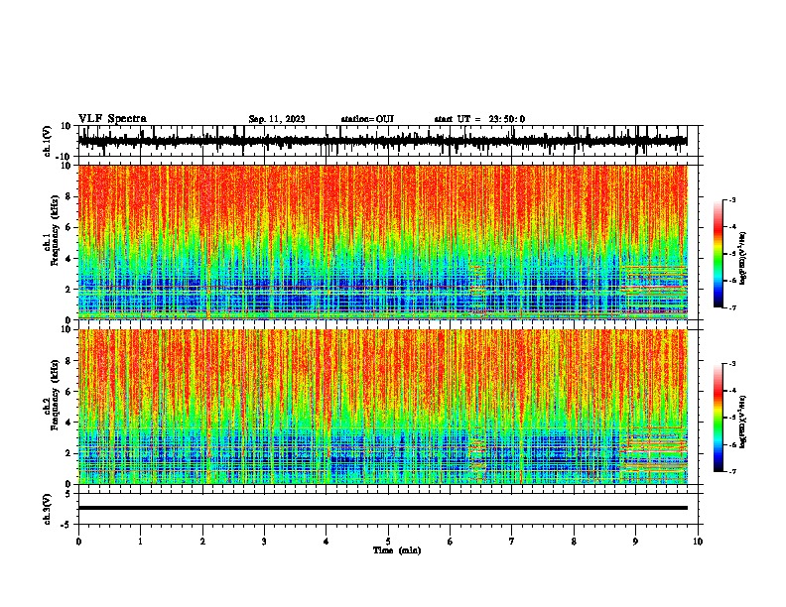Click the ch.2 frequency spectrogram panel
The image size is (786, 607).
[x=387, y=407]
